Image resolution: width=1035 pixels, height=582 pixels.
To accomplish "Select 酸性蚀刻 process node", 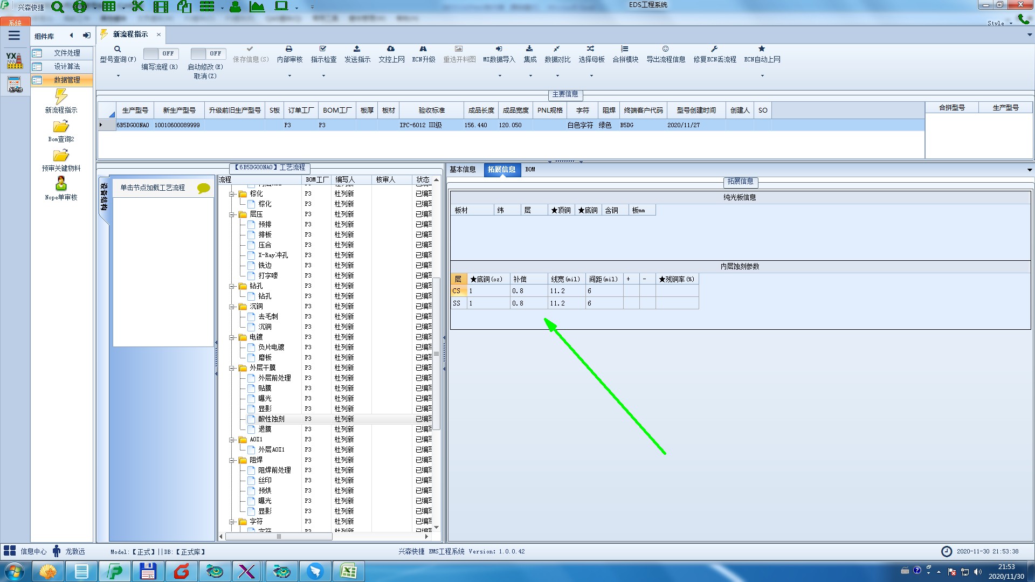I will [x=271, y=419].
